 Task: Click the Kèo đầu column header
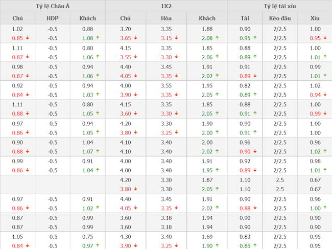click(x=280, y=18)
